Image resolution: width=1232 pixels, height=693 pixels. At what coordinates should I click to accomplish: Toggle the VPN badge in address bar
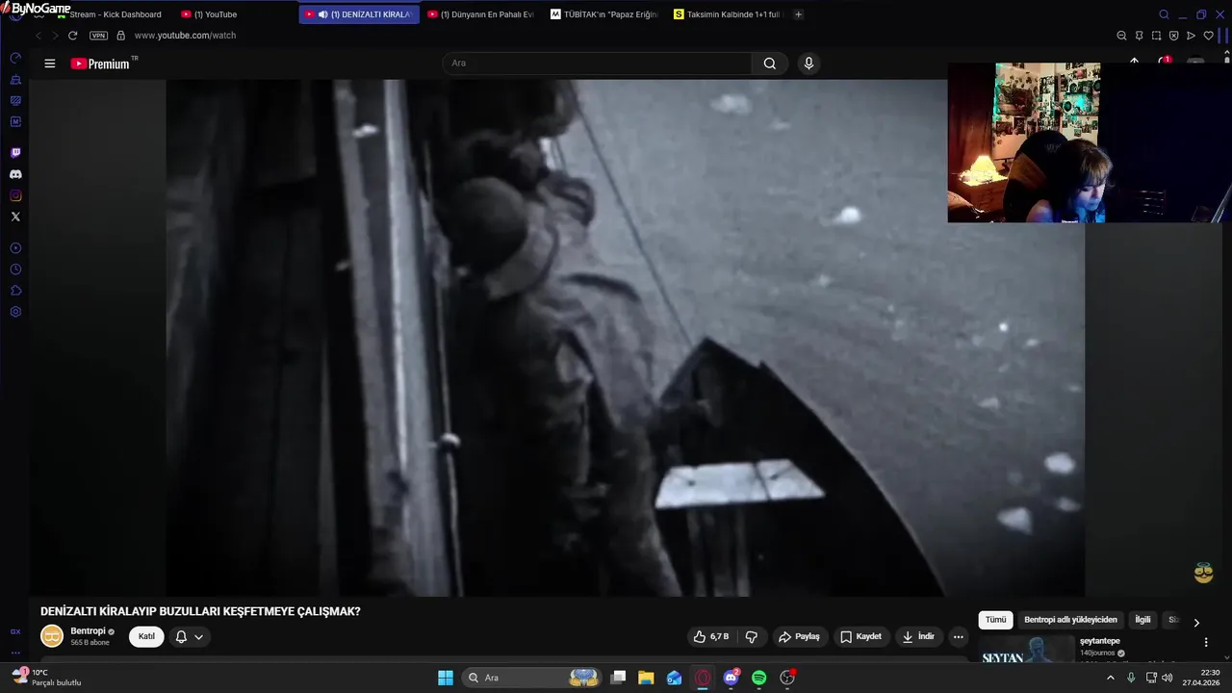tap(98, 36)
